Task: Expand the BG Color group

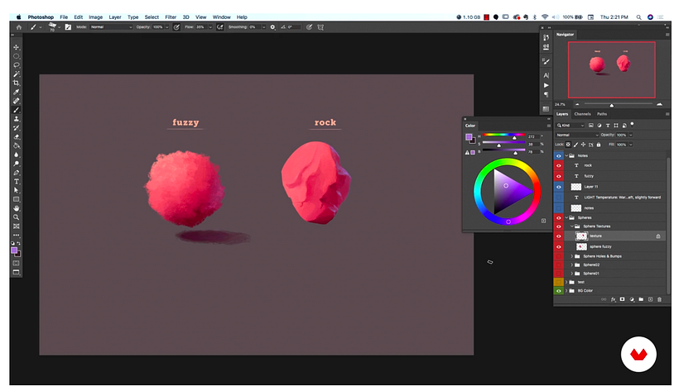Action: [x=566, y=291]
